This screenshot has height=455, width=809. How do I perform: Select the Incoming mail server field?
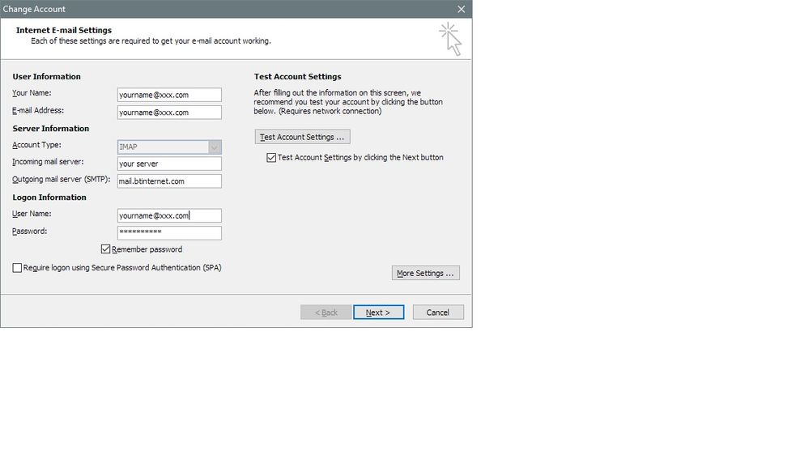169,164
